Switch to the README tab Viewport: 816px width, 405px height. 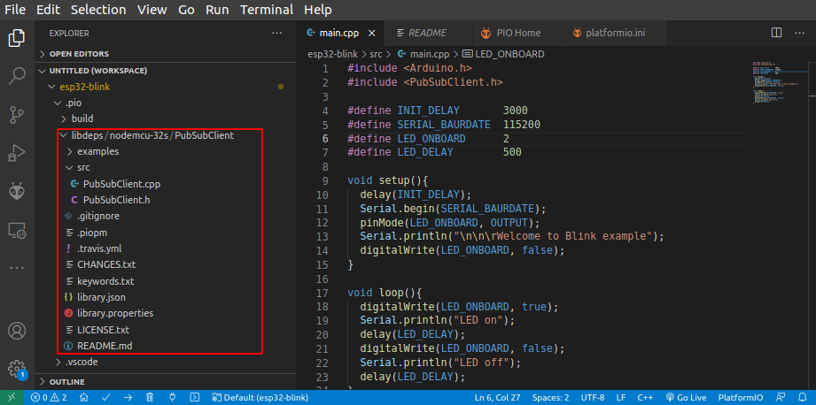[x=428, y=34]
